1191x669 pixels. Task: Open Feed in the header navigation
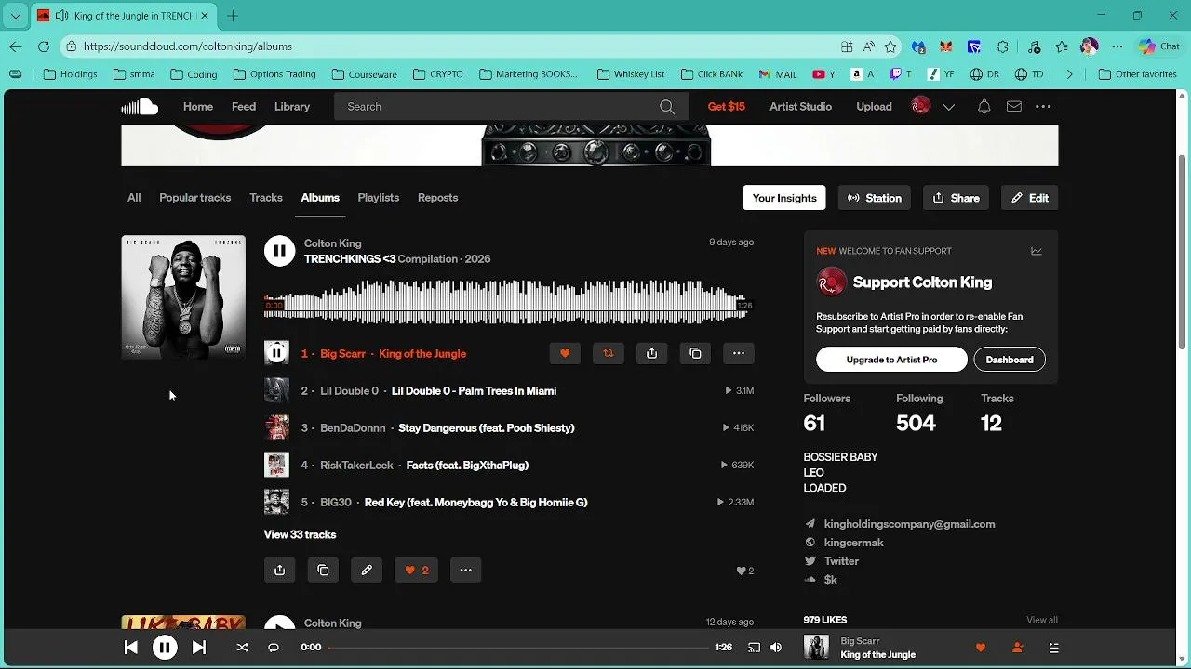pos(244,107)
